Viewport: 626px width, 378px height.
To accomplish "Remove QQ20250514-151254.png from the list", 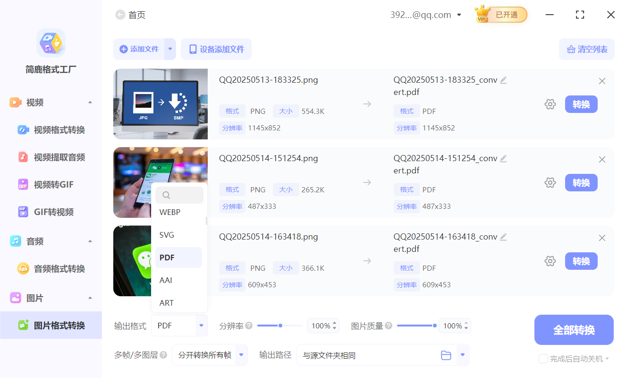I will [x=602, y=159].
